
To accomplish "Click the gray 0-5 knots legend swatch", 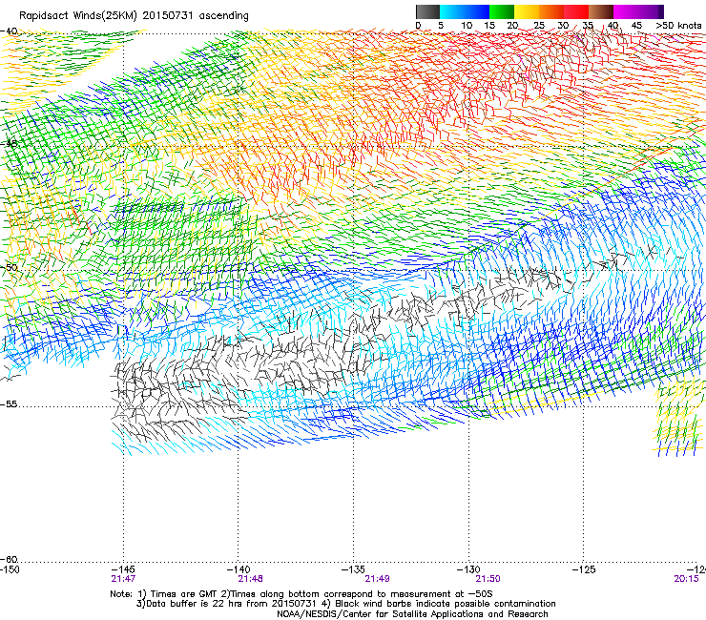I will tap(427, 11).
